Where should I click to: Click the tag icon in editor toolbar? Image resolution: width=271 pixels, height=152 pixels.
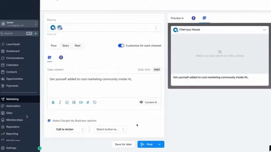(x=95, y=102)
